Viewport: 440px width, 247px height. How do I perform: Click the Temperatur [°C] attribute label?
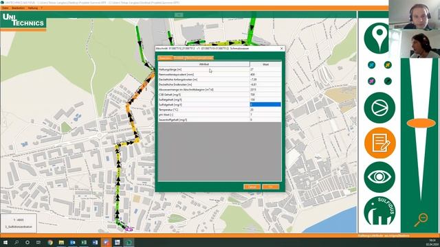click(168, 110)
